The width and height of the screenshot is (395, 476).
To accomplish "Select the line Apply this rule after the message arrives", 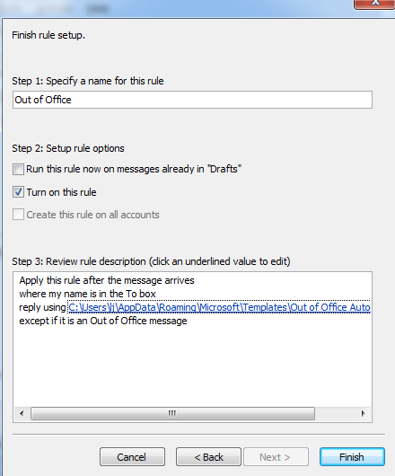I will [107, 280].
